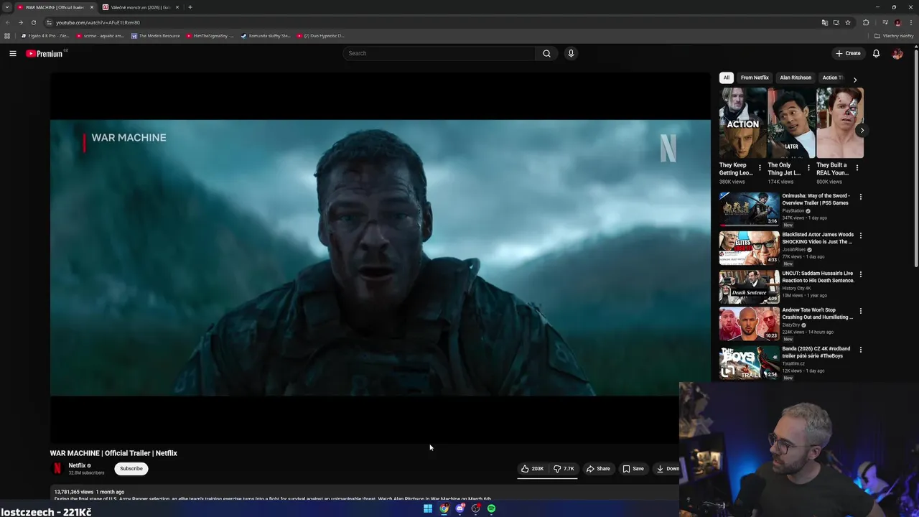Click the Netflix channel avatar
Viewport: 919px width, 517px height.
(57, 469)
